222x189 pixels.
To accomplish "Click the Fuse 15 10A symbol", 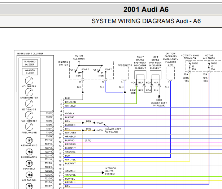I will tap(209, 66).
